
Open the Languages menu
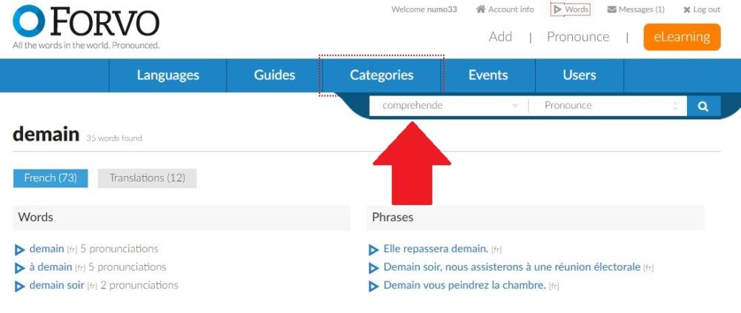click(x=167, y=75)
